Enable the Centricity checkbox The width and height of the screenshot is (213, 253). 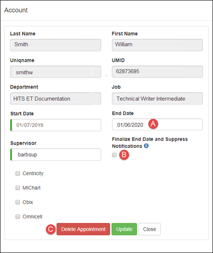tap(18, 173)
